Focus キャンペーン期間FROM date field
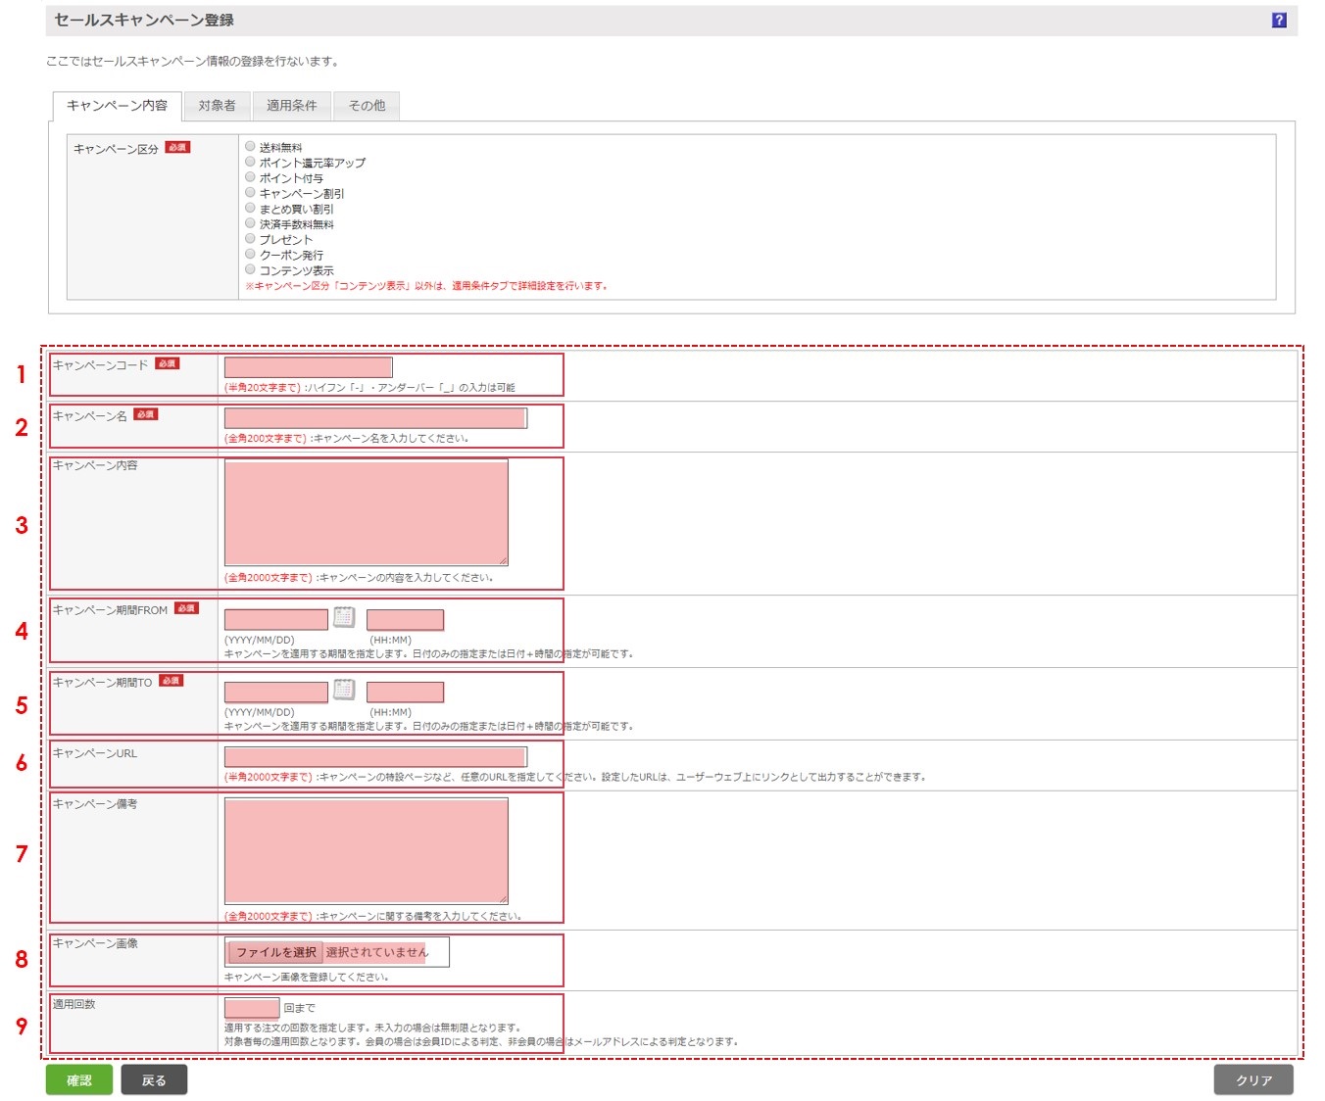1325x1101 pixels. coord(276,620)
